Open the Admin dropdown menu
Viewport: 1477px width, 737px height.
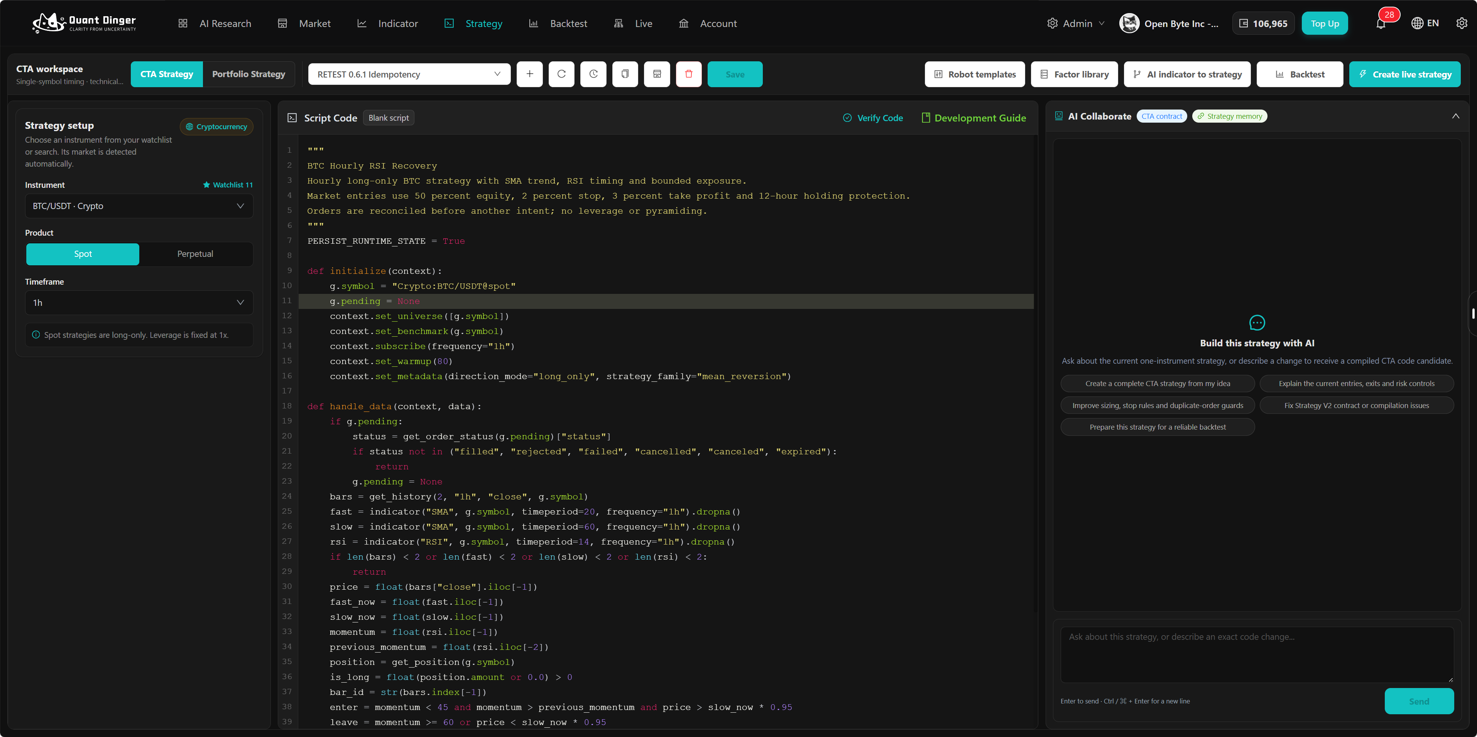pos(1076,24)
